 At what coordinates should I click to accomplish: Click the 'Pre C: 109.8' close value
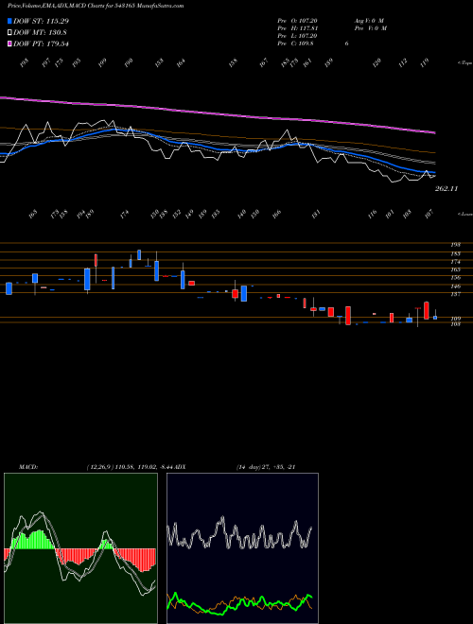click(x=295, y=43)
